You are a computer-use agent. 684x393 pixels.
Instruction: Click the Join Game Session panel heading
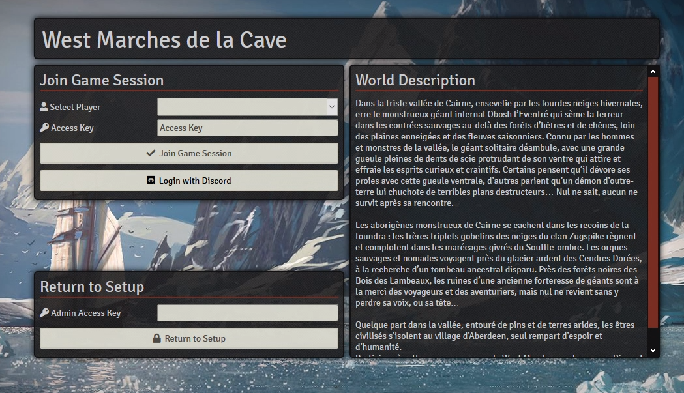tap(102, 80)
